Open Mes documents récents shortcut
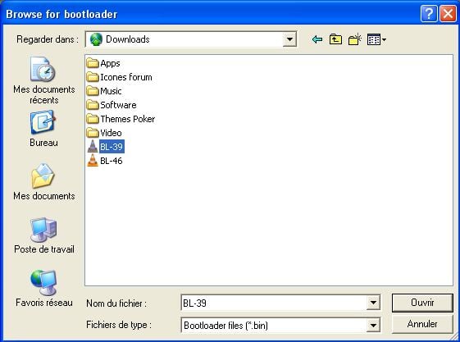Screen dimensions: 460x342 point(44,80)
